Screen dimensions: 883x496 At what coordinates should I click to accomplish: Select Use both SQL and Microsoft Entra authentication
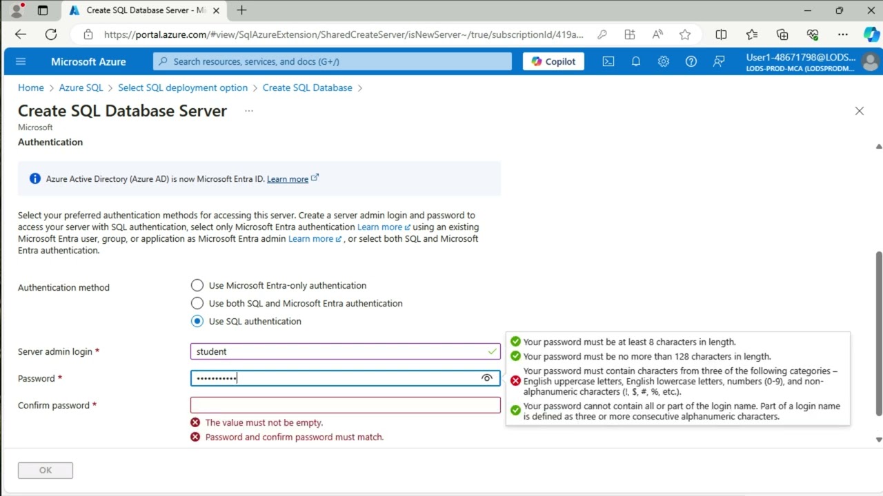[x=297, y=303]
